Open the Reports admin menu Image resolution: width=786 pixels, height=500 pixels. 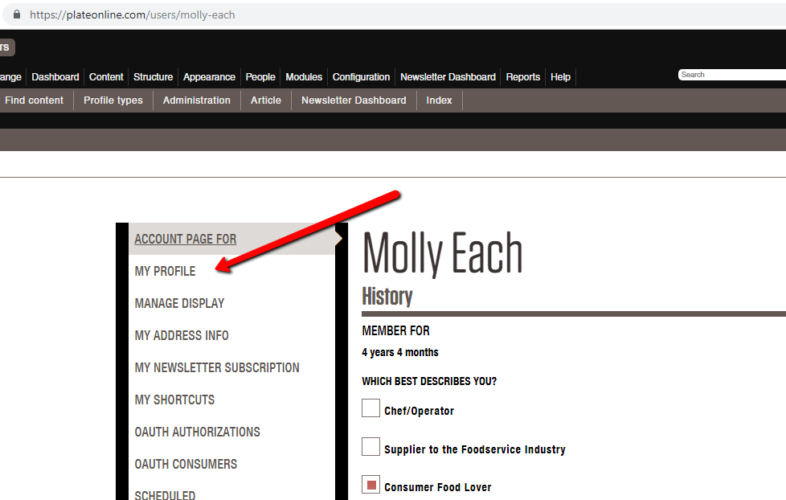click(523, 77)
